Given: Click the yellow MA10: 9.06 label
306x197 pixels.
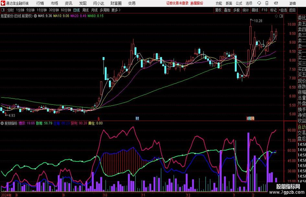Looking at the screenshot, I should [x=61, y=16].
